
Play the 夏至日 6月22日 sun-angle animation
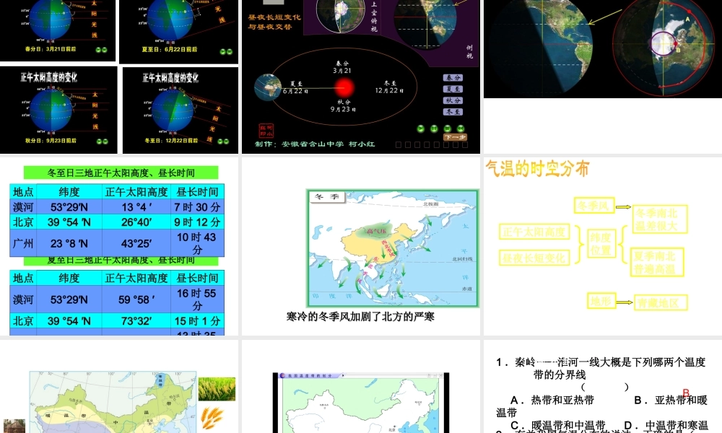click(x=223, y=51)
